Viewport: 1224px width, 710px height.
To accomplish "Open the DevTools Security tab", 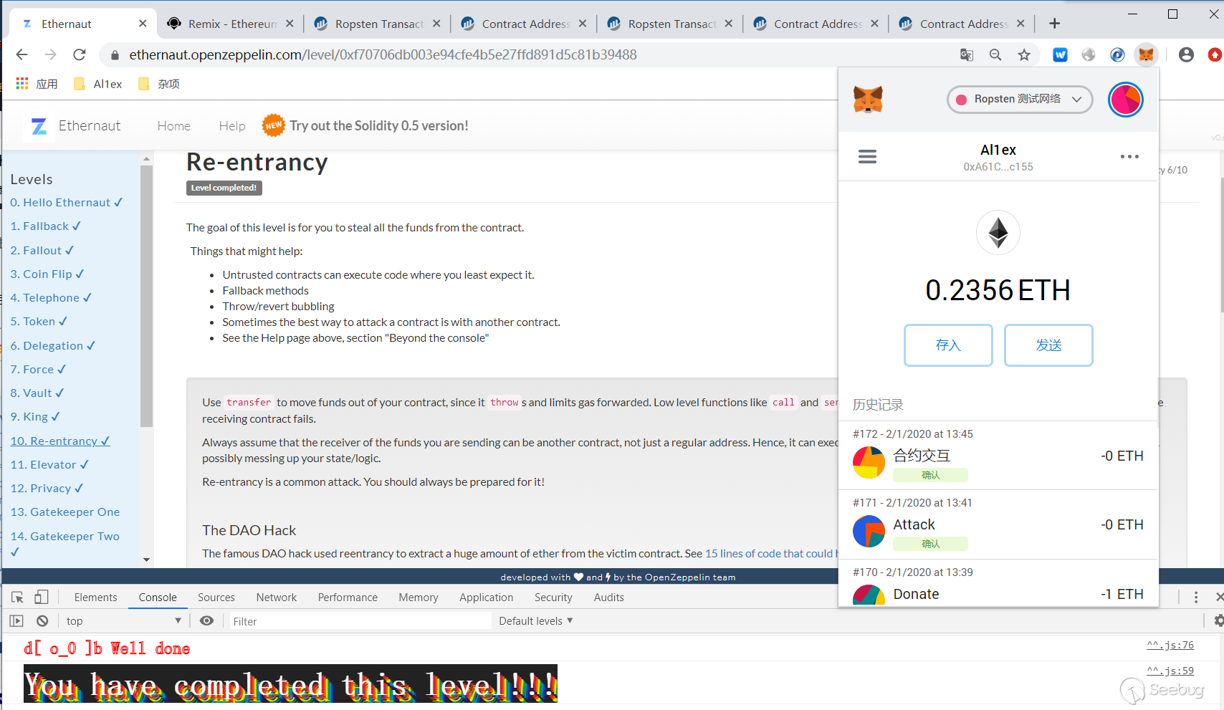I will click(x=553, y=597).
